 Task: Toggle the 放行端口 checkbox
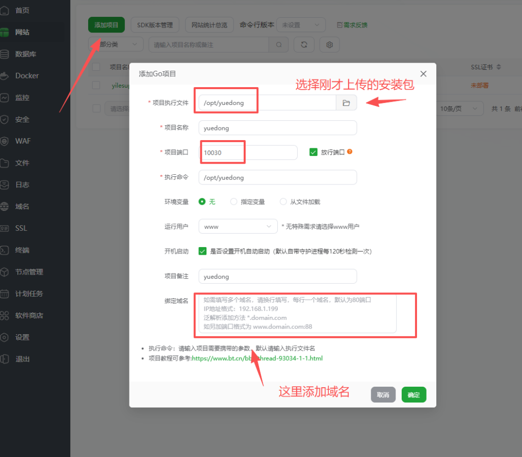[314, 152]
